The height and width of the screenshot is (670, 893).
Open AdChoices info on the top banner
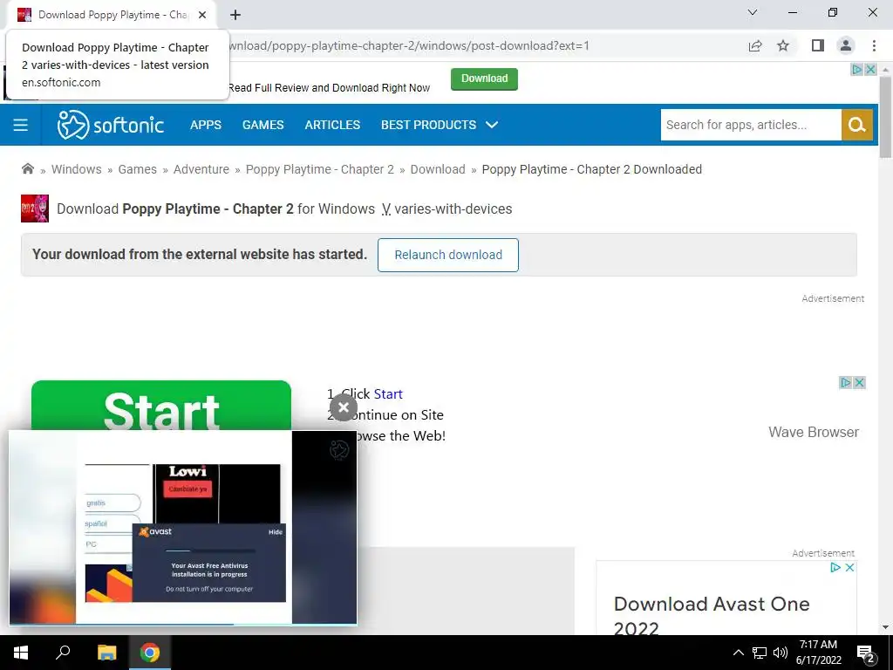pos(856,70)
